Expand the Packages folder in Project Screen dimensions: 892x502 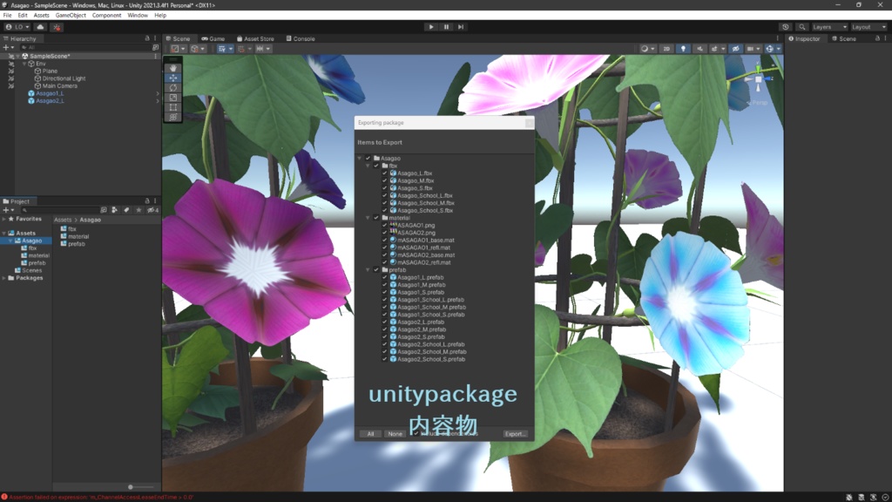(x=4, y=278)
